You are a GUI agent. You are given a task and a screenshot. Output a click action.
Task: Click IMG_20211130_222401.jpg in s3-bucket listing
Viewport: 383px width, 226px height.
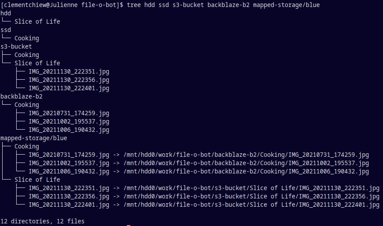point(69,88)
